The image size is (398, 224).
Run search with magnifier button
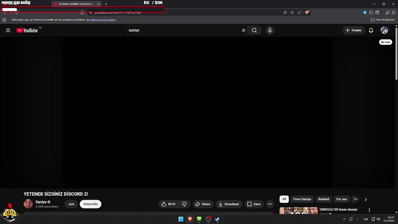click(254, 30)
